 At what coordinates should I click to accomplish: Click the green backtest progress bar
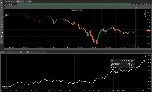point(74,4)
